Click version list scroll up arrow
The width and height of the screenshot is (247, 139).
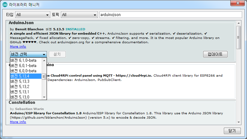tap(44, 61)
